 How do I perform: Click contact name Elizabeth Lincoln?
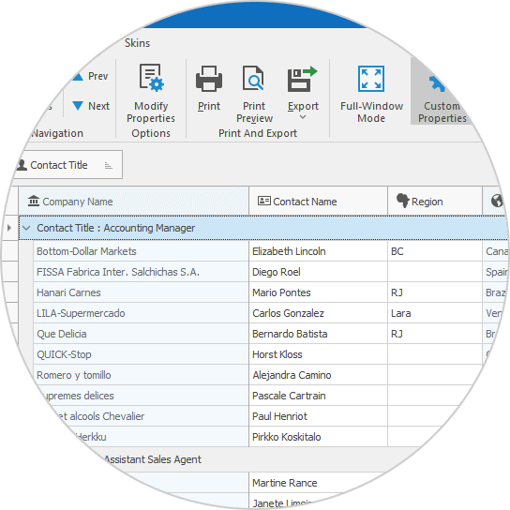[x=289, y=251]
